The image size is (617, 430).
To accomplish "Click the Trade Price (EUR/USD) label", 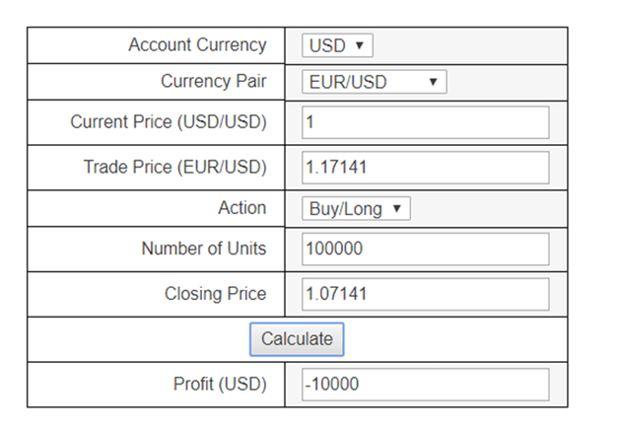I will (174, 168).
